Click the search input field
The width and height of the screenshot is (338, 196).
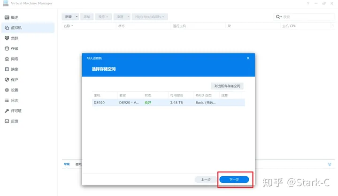pos(307,16)
